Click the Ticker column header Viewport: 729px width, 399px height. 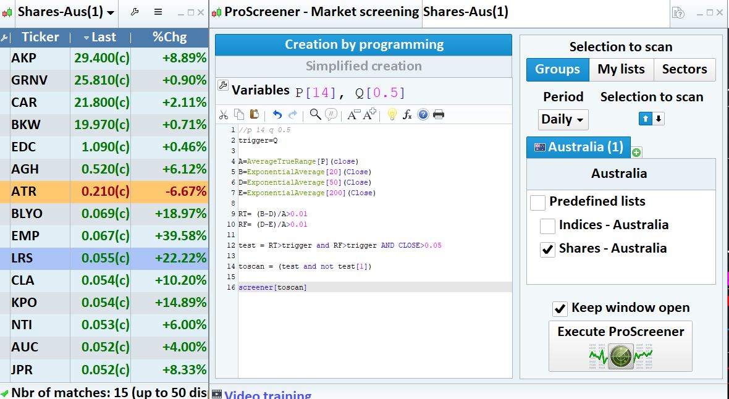pos(40,37)
